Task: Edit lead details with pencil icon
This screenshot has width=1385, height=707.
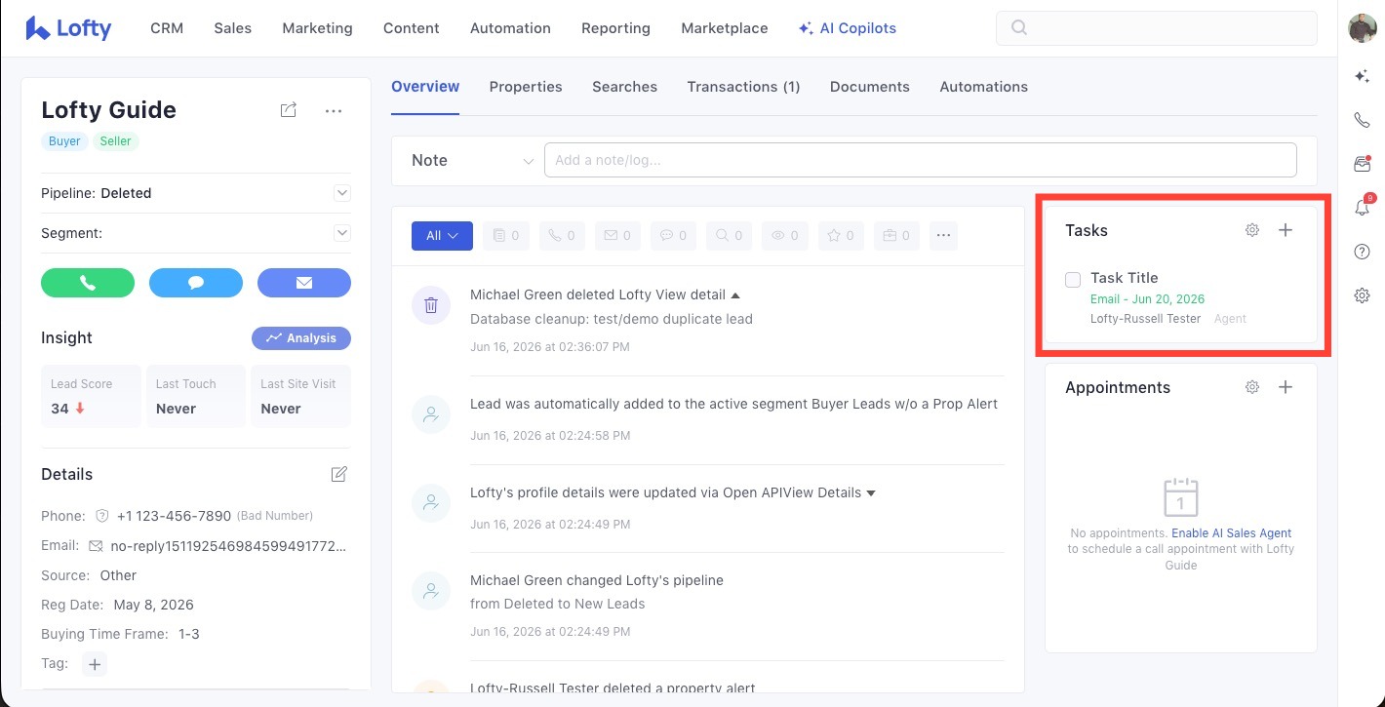Action: coord(338,474)
